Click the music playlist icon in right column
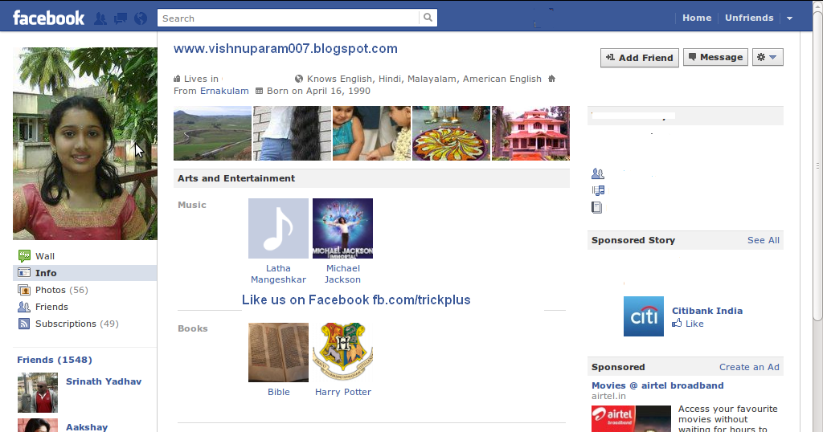 click(x=598, y=190)
